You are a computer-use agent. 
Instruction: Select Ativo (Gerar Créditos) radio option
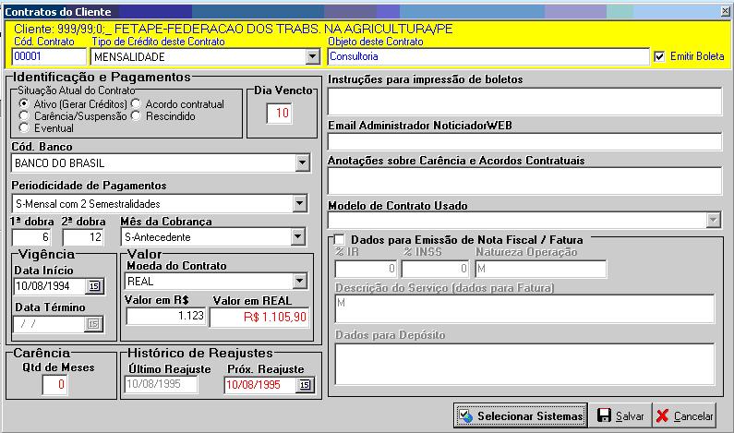pyautogui.click(x=24, y=104)
